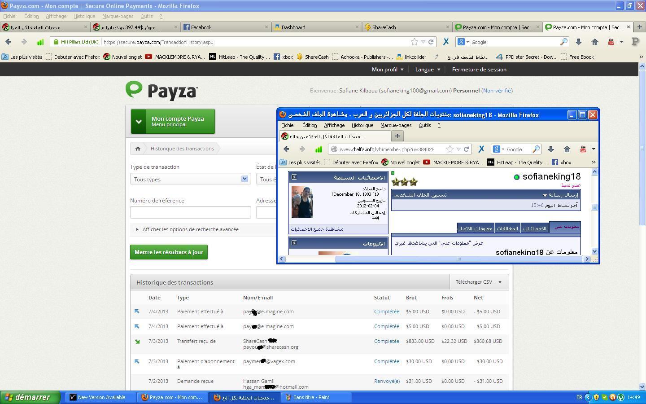Click مشاهدة جميع الاحصائيات link in popup

coord(317,229)
